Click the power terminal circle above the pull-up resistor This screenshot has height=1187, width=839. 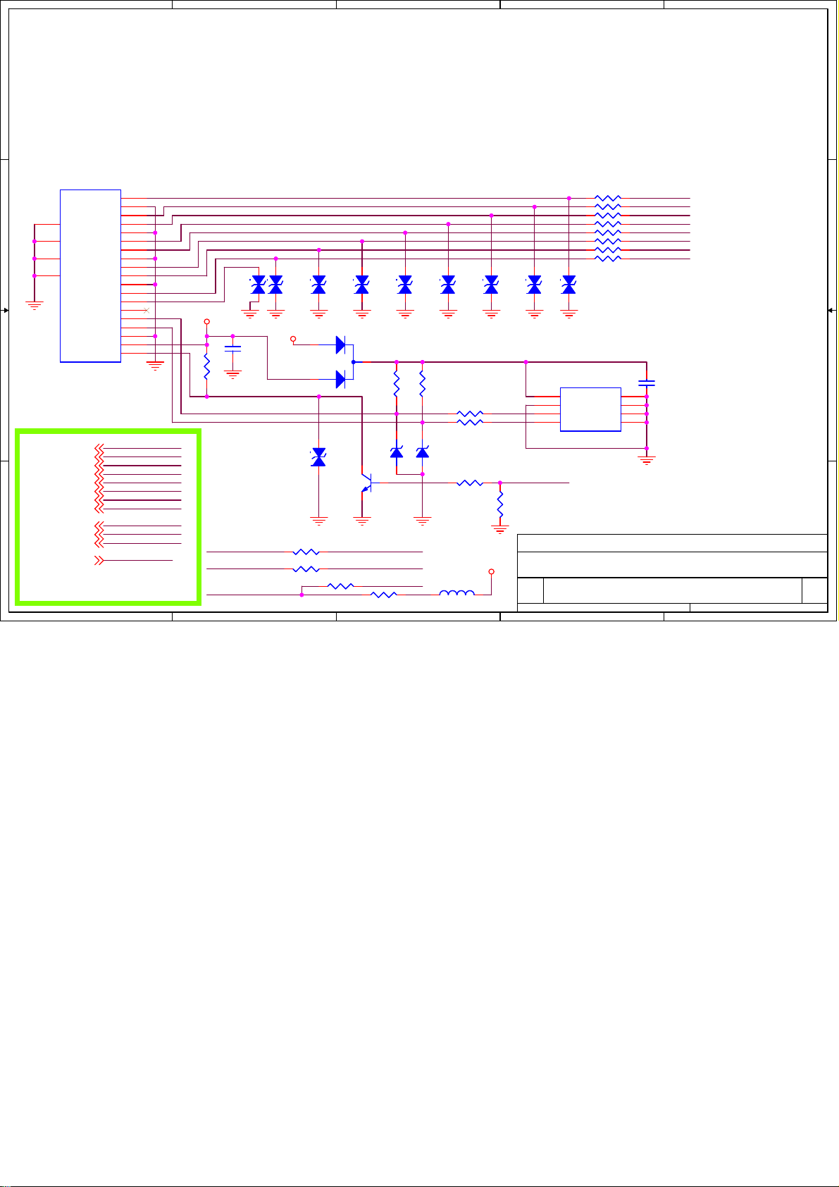point(206,321)
